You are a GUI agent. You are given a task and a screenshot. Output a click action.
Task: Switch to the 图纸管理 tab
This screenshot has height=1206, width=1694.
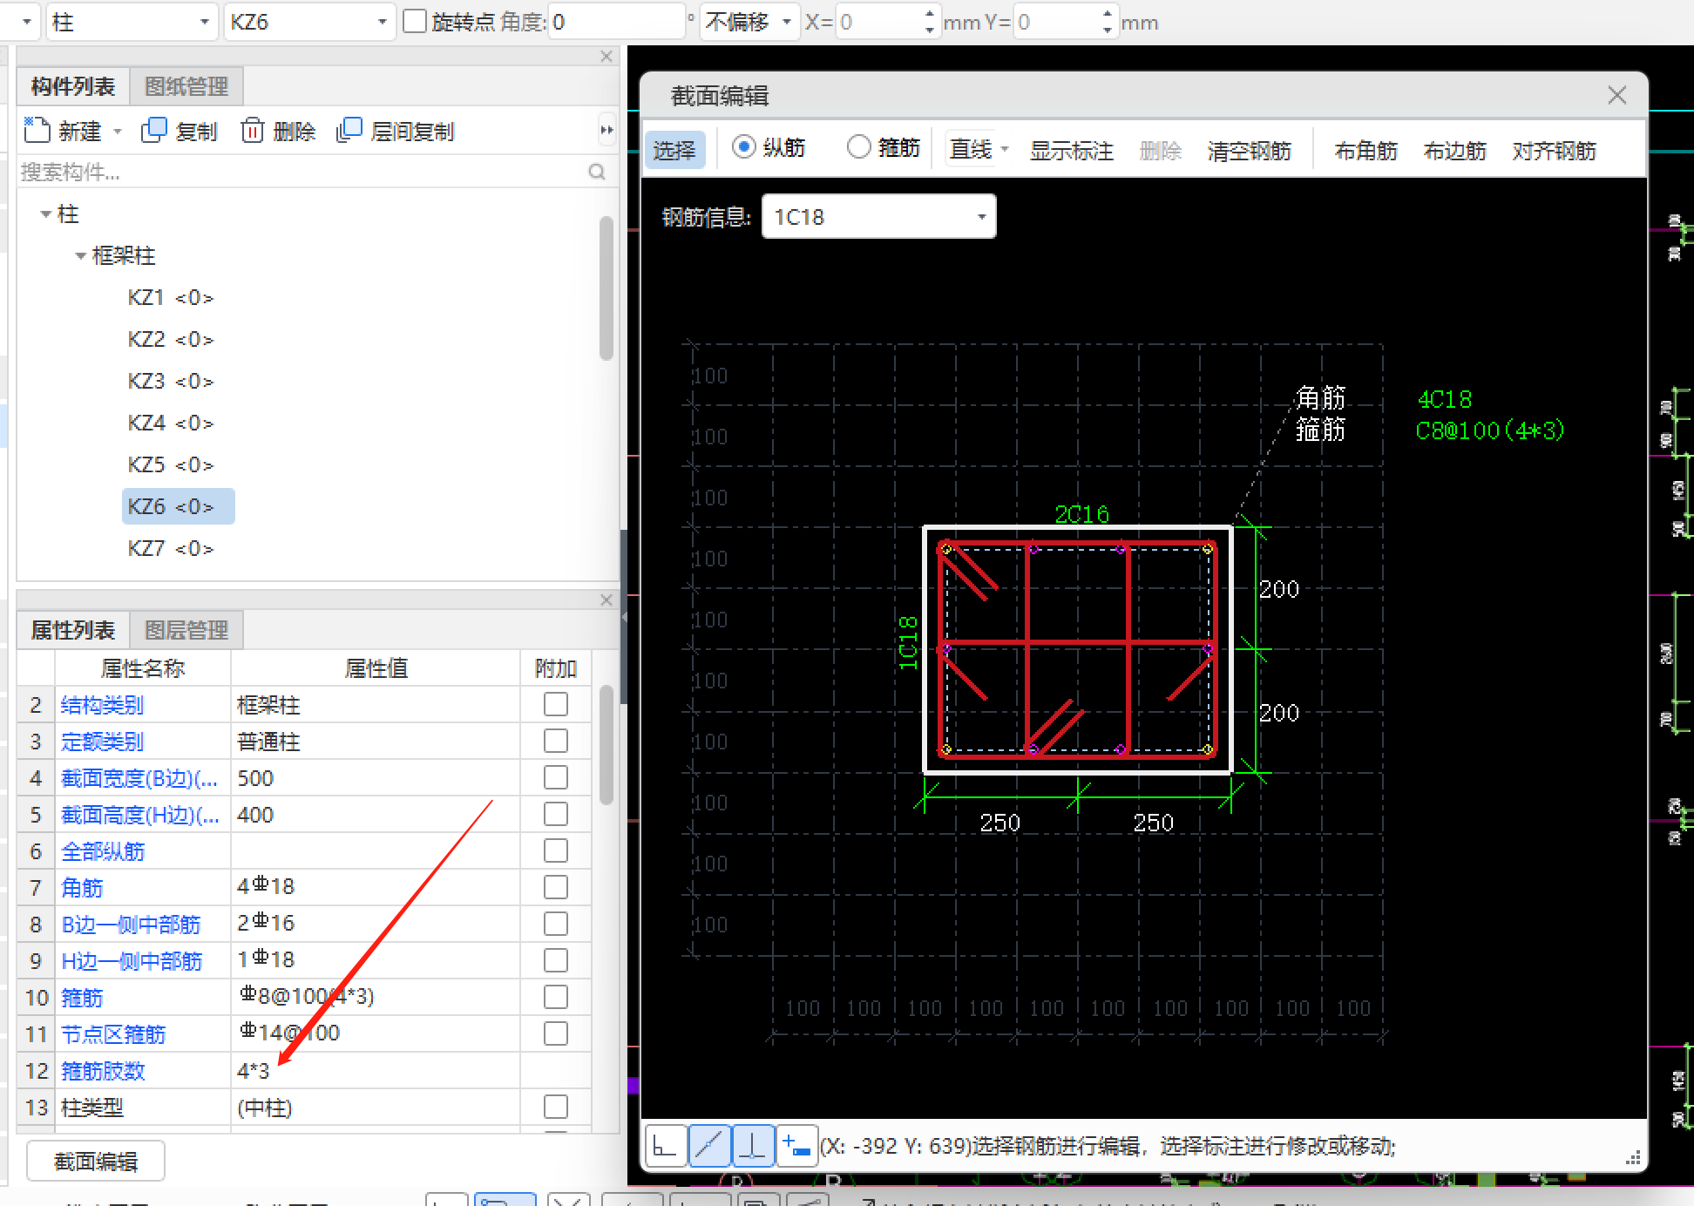(186, 86)
